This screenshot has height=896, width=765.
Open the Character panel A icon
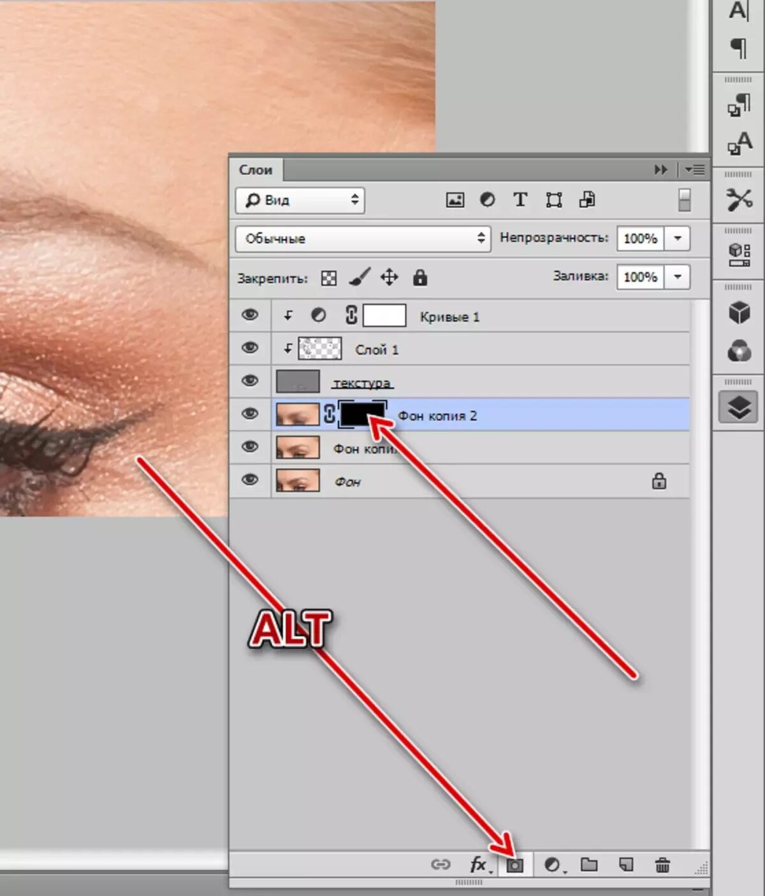(739, 11)
